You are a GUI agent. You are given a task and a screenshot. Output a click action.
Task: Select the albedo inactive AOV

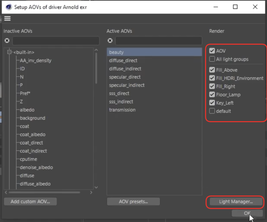coord(27,110)
